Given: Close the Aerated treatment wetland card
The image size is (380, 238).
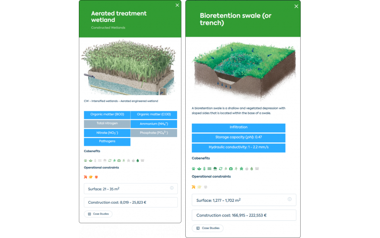Looking at the screenshot, I should [x=177, y=5].
